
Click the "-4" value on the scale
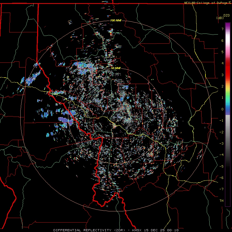tap(221, 155)
